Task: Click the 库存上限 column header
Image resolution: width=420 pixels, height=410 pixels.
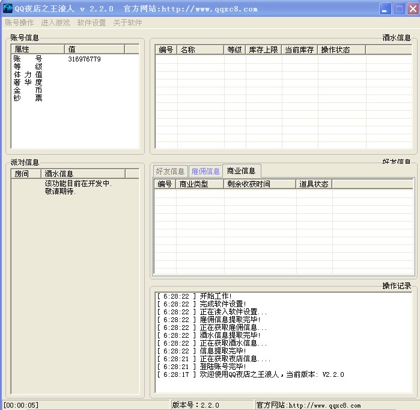Action: tap(264, 50)
